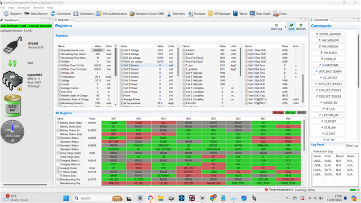
Task: Open the Watch toolbar icon
Action: coord(235,14)
